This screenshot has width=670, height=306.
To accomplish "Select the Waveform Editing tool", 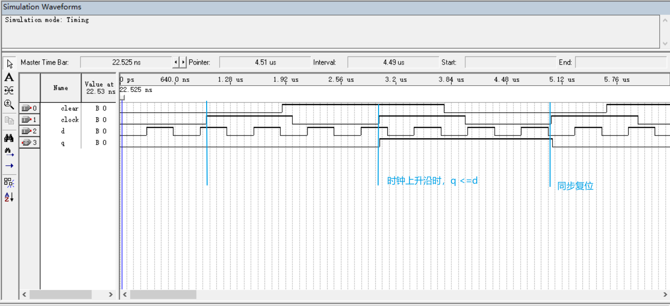I will coord(9,90).
